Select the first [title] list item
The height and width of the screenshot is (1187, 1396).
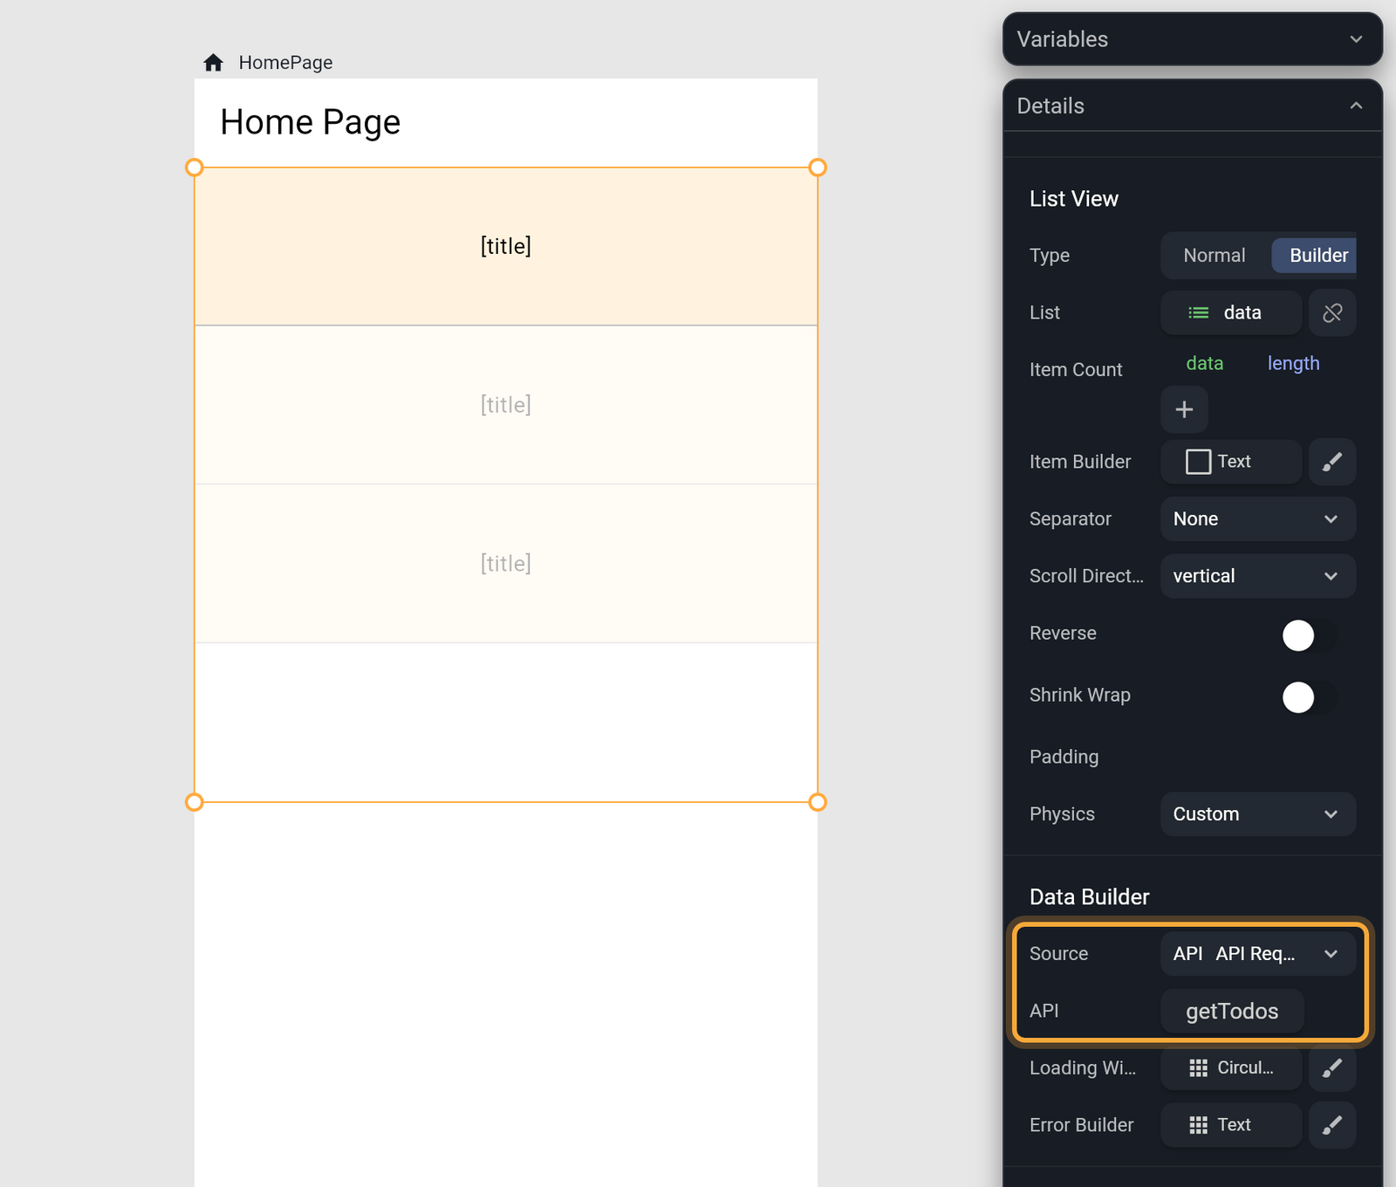(x=506, y=246)
